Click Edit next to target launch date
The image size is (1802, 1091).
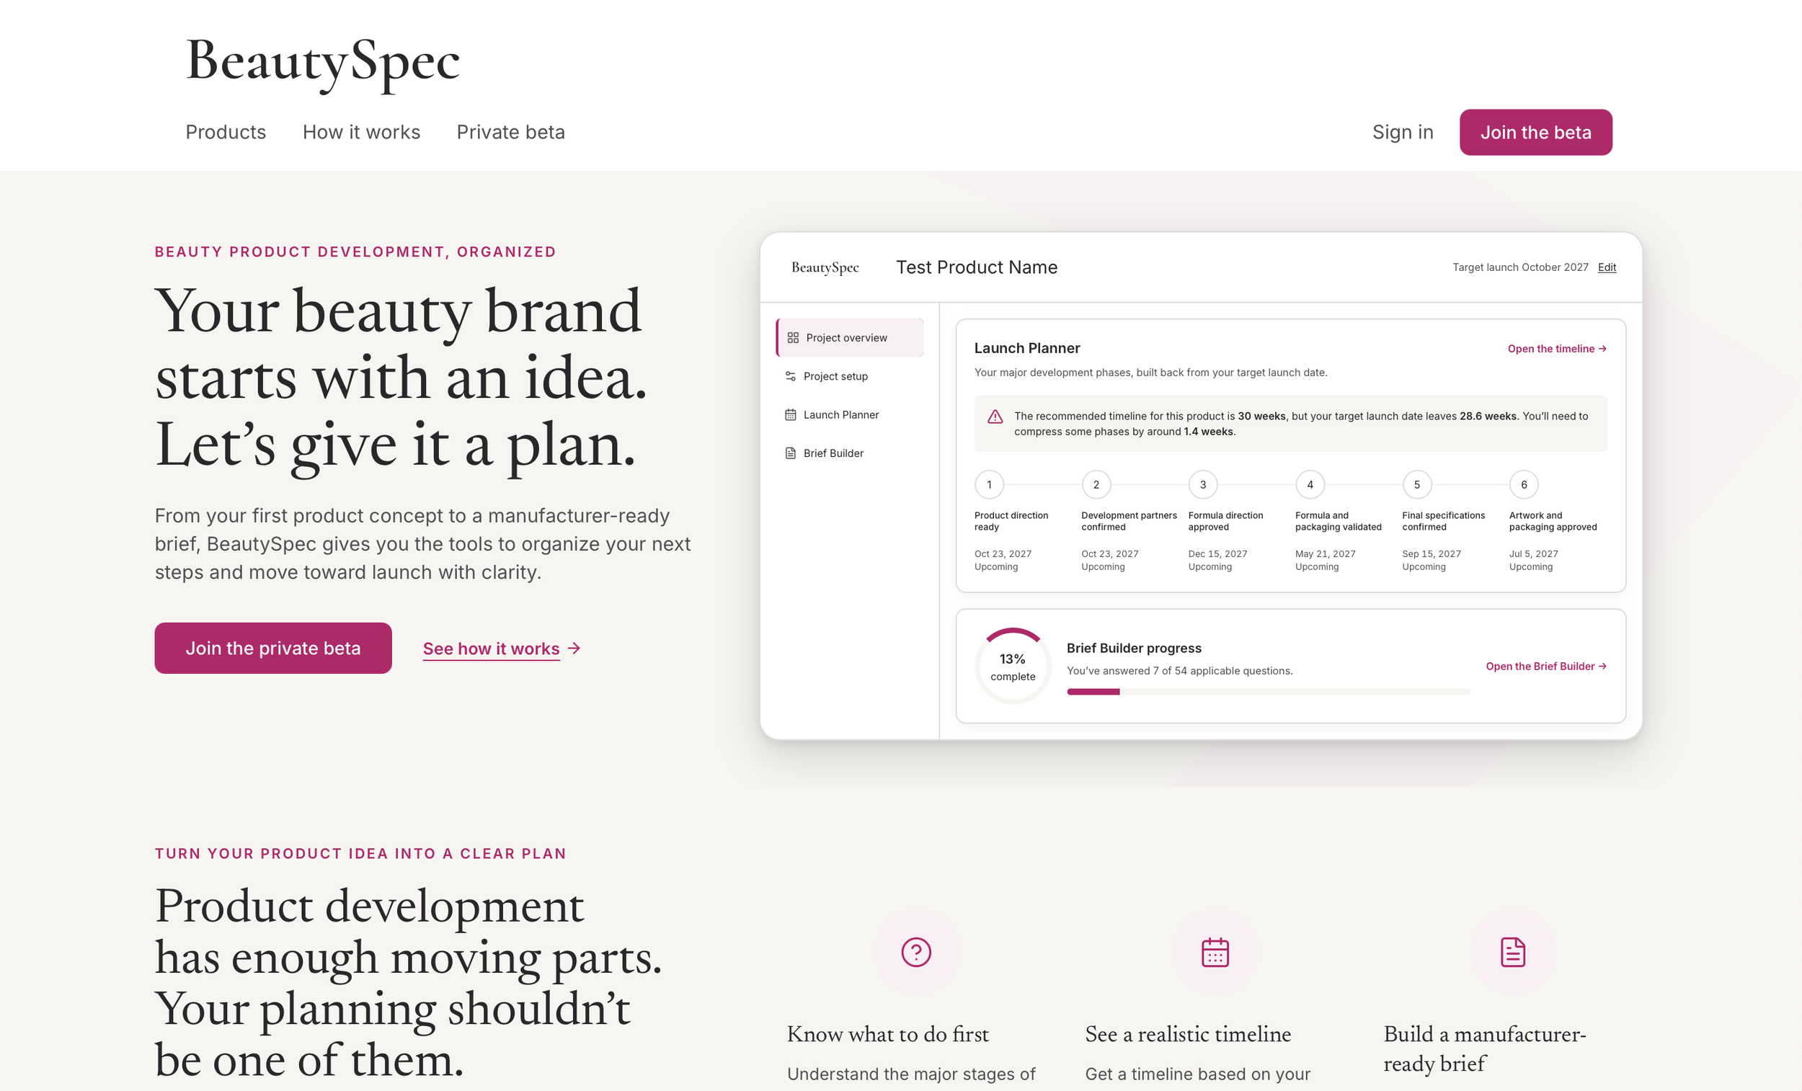coord(1606,267)
